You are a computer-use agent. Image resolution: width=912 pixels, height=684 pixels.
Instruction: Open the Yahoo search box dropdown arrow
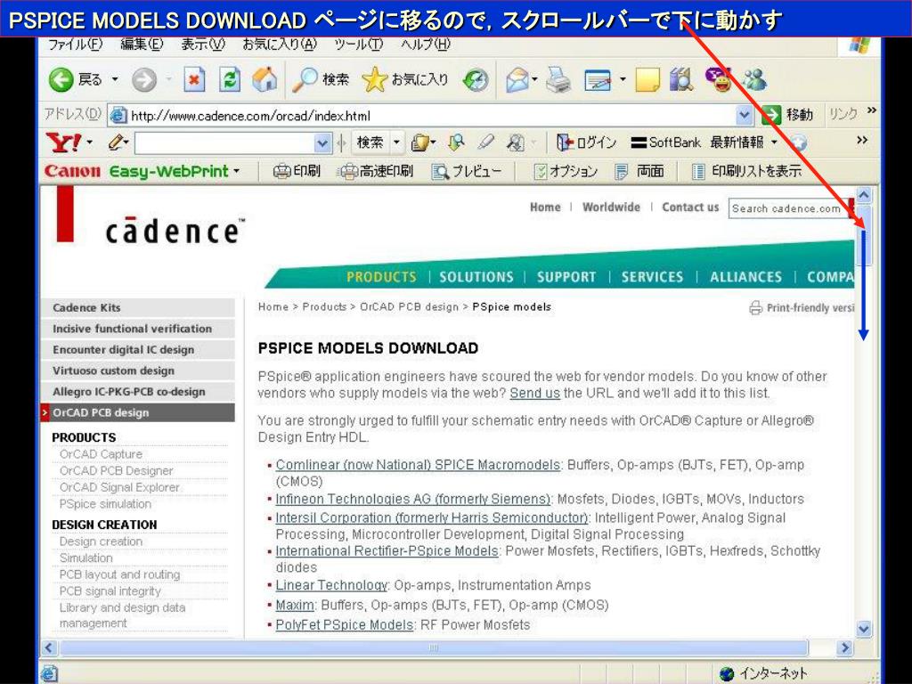tap(322, 142)
